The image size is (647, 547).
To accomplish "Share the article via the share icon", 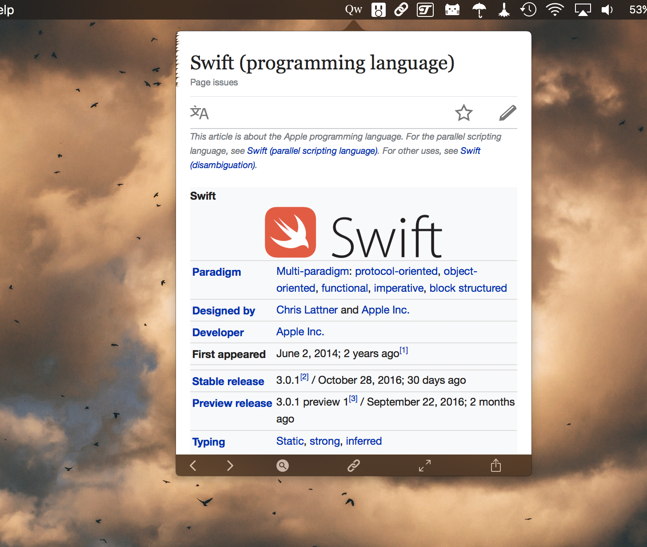I will (495, 465).
